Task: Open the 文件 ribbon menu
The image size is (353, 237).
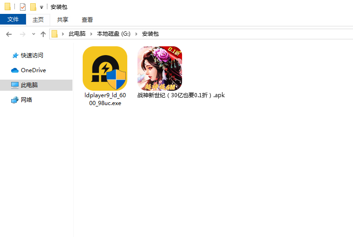Action: 13,19
